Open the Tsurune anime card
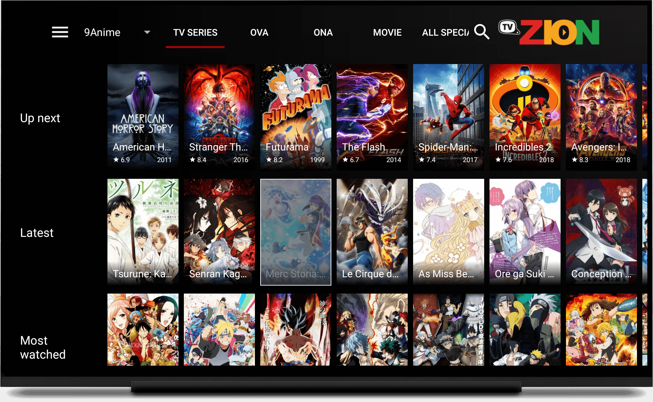The height and width of the screenshot is (402, 653). (x=143, y=232)
